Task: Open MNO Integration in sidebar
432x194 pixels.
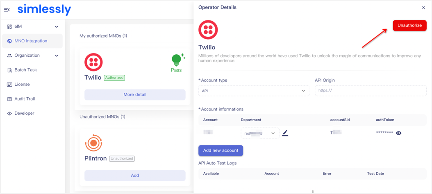Action: pos(32,41)
